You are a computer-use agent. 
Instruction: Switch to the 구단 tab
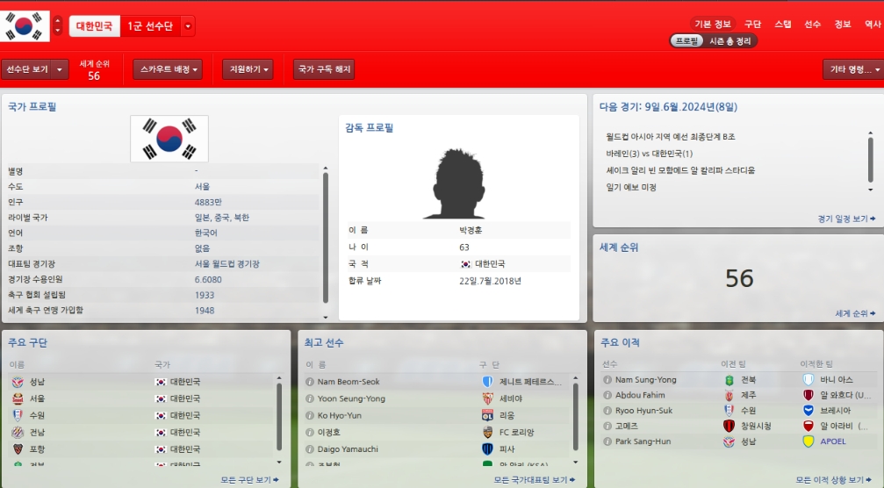point(752,25)
